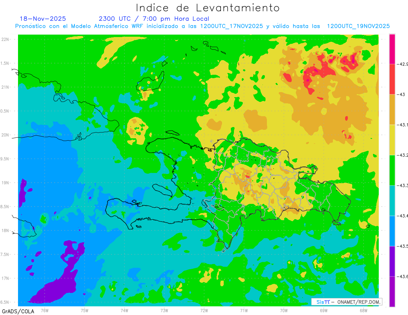Select the "70W" longitude label
The image size is (408, 315).
point(284,310)
